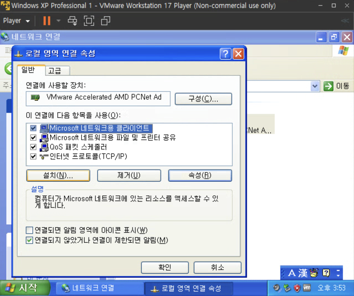The width and height of the screenshot is (354, 296).
Task: Disable 연결되지 않았거나 연결이 제한되면 알림
Action: [x=29, y=240]
